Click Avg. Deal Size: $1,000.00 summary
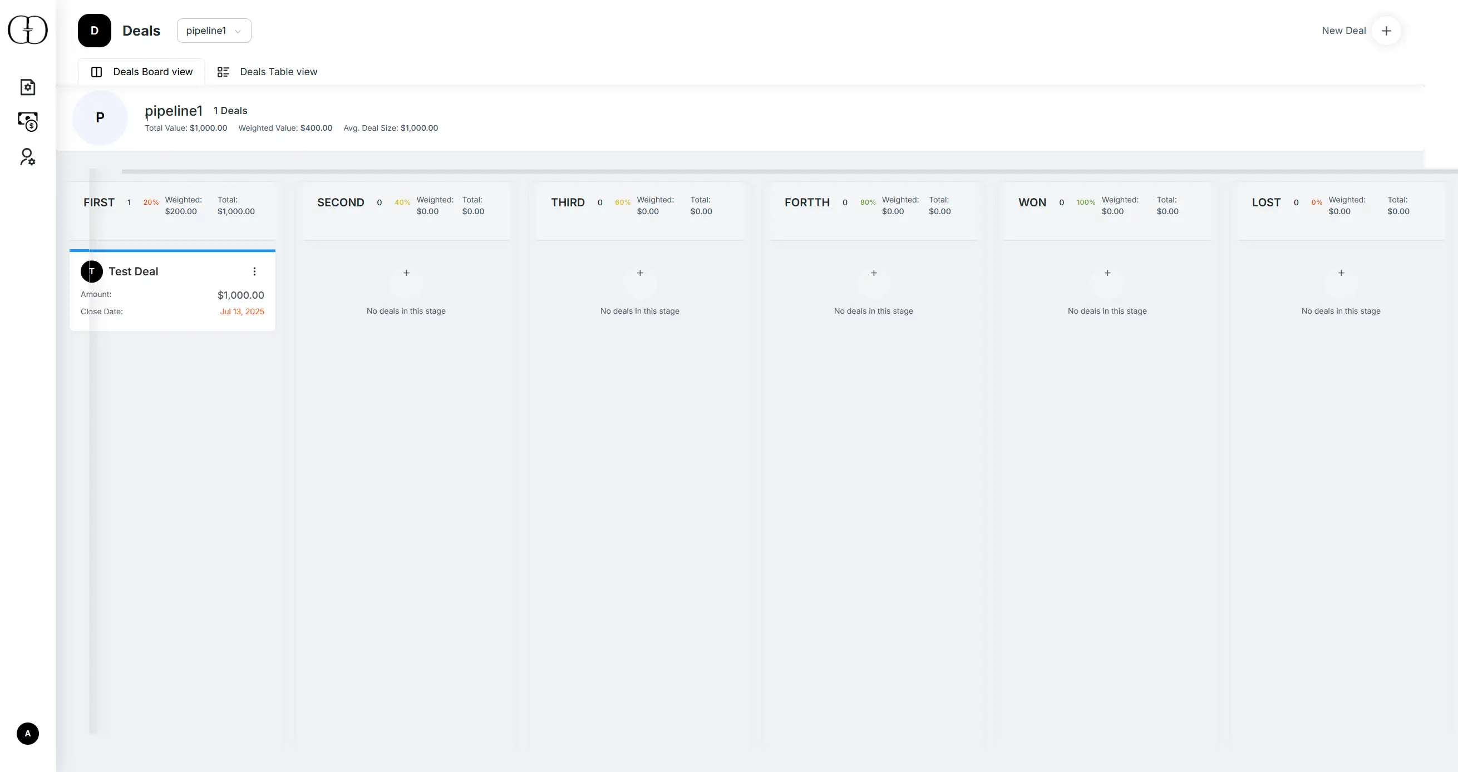1458x772 pixels. point(391,128)
